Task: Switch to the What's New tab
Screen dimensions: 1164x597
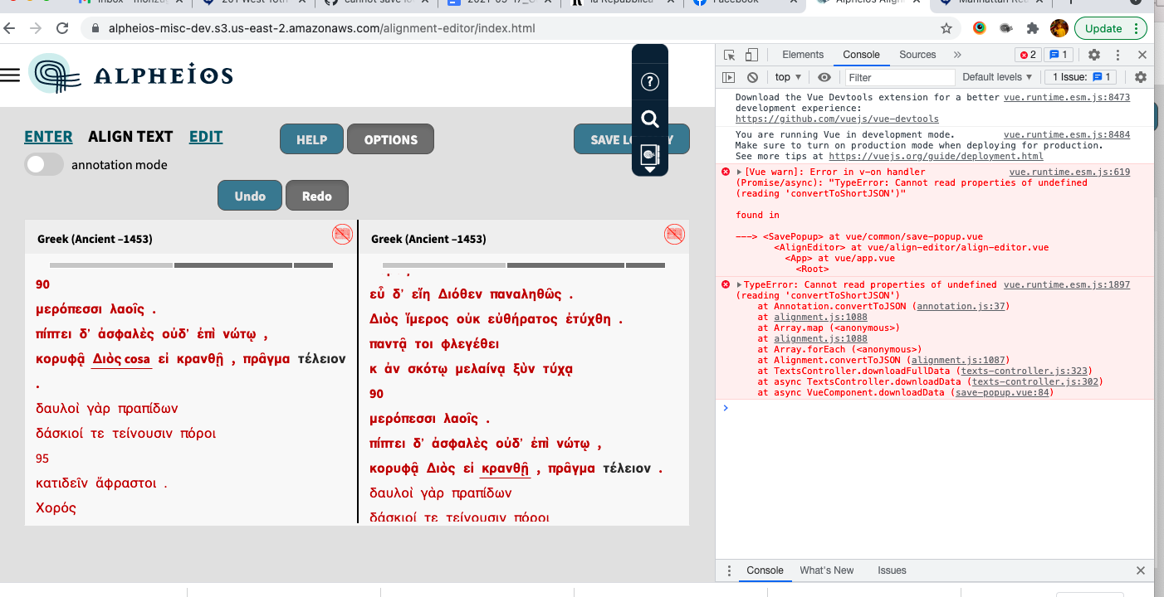Action: [x=827, y=570]
